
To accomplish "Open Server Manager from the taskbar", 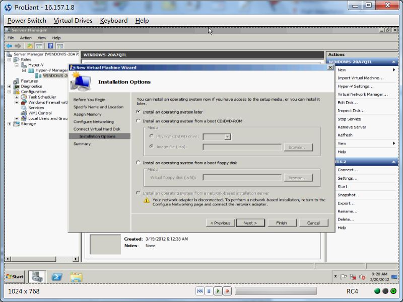I will point(37,276).
